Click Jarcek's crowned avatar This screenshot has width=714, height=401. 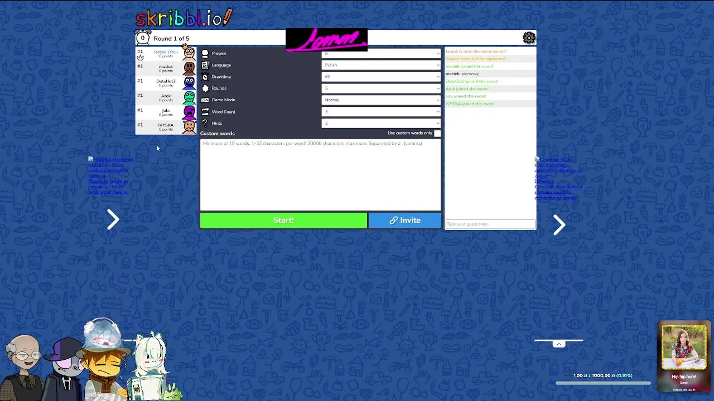(x=189, y=53)
